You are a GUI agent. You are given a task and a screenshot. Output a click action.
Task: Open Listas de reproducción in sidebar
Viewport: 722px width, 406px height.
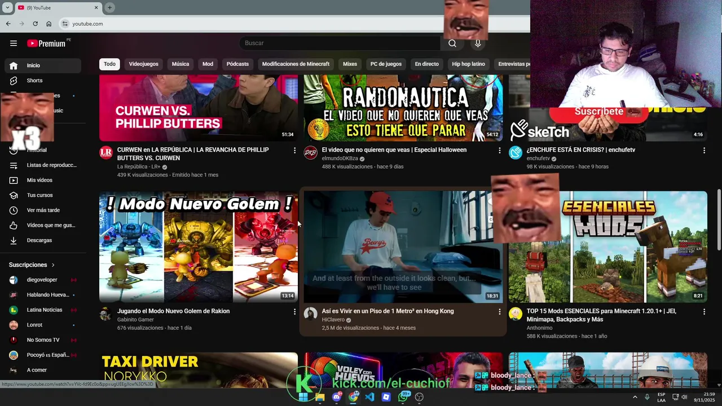(43, 165)
